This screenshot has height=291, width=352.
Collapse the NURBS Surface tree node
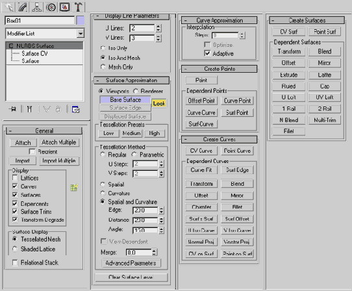point(10,46)
